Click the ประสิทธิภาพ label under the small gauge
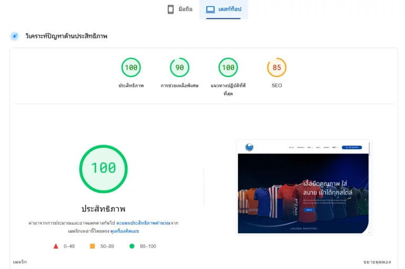The width and height of the screenshot is (405, 269). (x=131, y=85)
